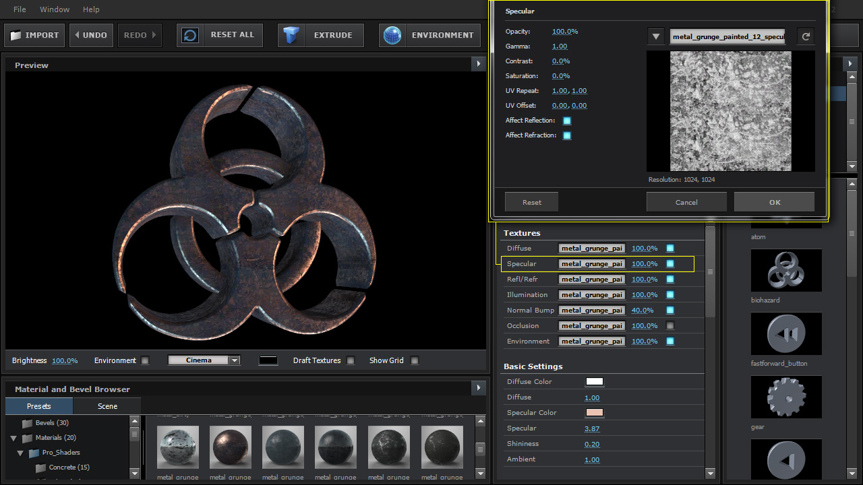Confirm the Specular dialog with OK
The image size is (863, 485).
(x=774, y=201)
